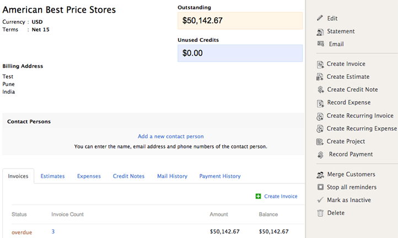Click Add a new contact person link
Viewport: 398px width, 238px height.
click(170, 137)
